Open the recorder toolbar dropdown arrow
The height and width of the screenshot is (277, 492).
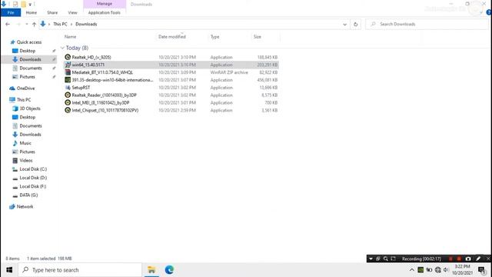point(371,259)
